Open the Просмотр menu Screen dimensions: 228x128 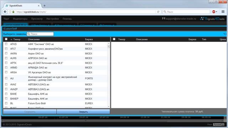point(37,19)
